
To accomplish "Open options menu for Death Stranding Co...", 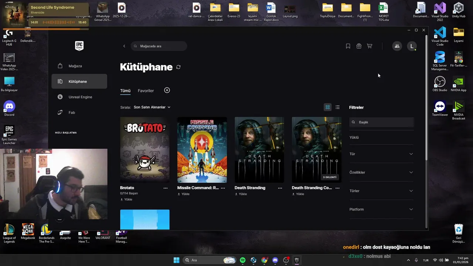I will 337,188.
